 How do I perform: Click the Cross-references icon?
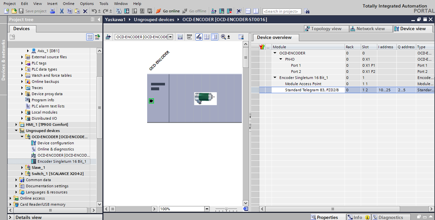click(x=239, y=11)
